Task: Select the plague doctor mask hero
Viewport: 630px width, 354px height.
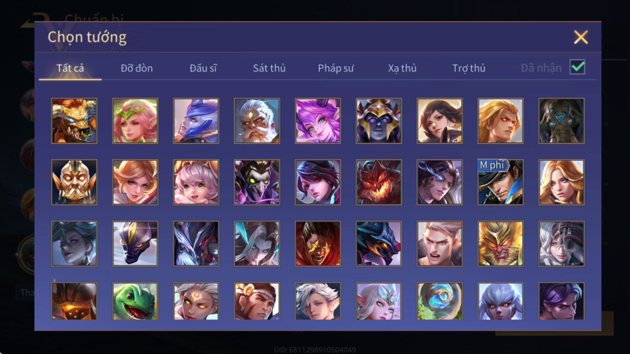Action: click(x=257, y=182)
